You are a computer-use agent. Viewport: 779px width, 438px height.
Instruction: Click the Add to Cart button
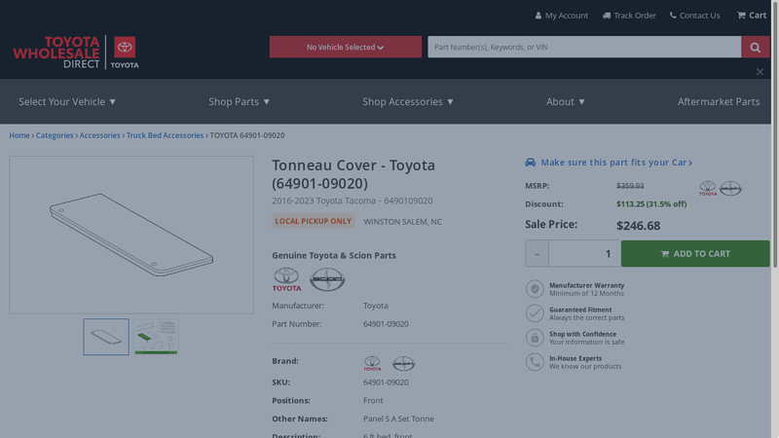[x=694, y=254]
